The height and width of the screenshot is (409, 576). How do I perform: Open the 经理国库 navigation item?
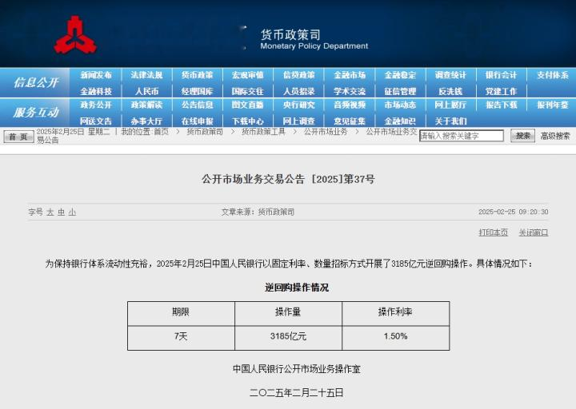coord(198,91)
